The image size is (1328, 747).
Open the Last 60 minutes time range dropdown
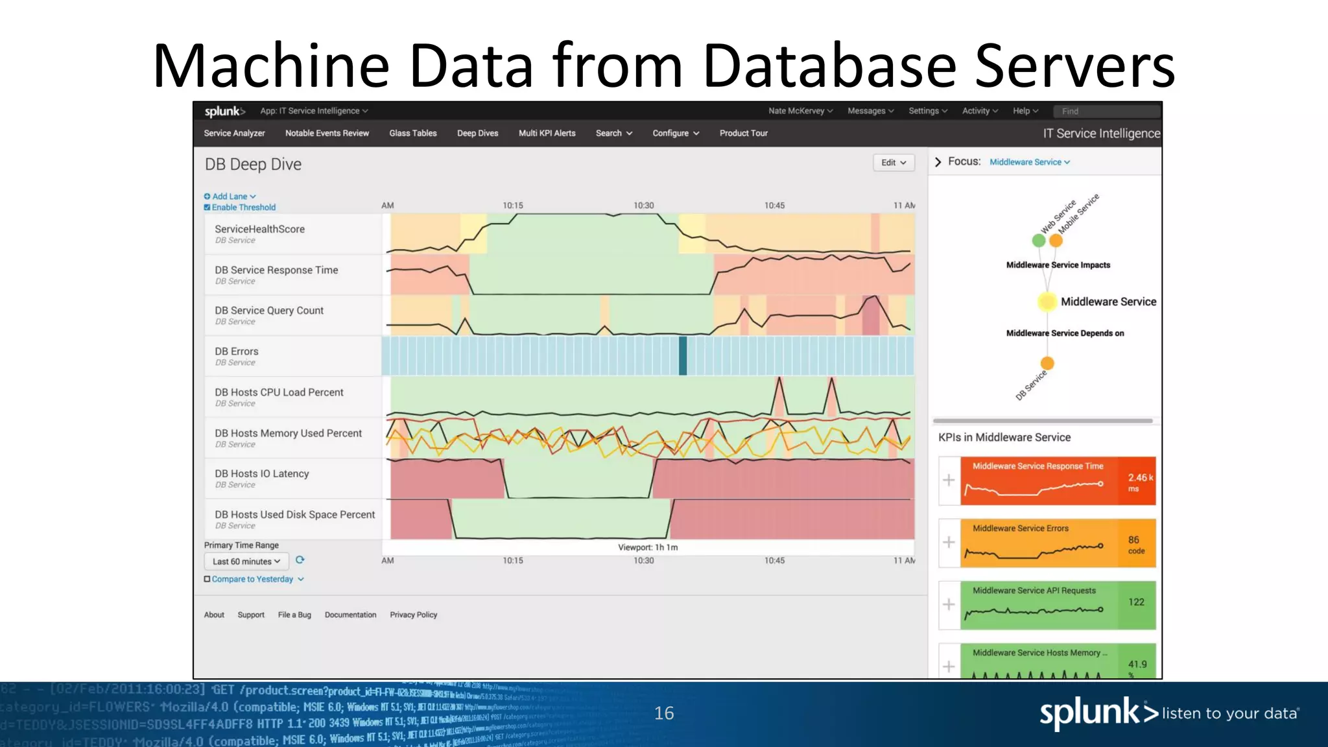pyautogui.click(x=246, y=562)
